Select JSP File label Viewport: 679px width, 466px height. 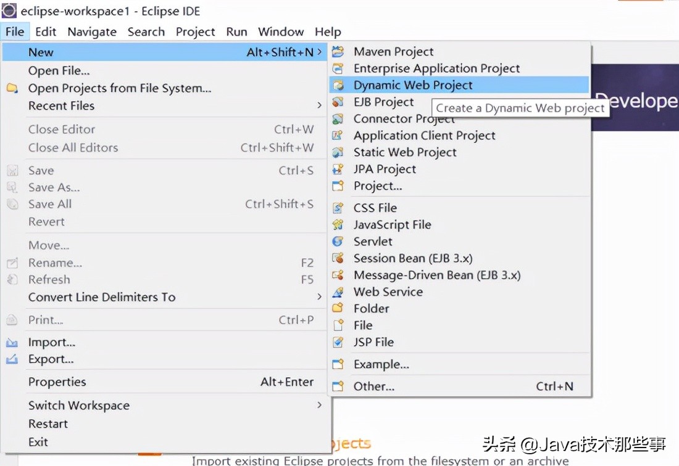[x=373, y=342]
